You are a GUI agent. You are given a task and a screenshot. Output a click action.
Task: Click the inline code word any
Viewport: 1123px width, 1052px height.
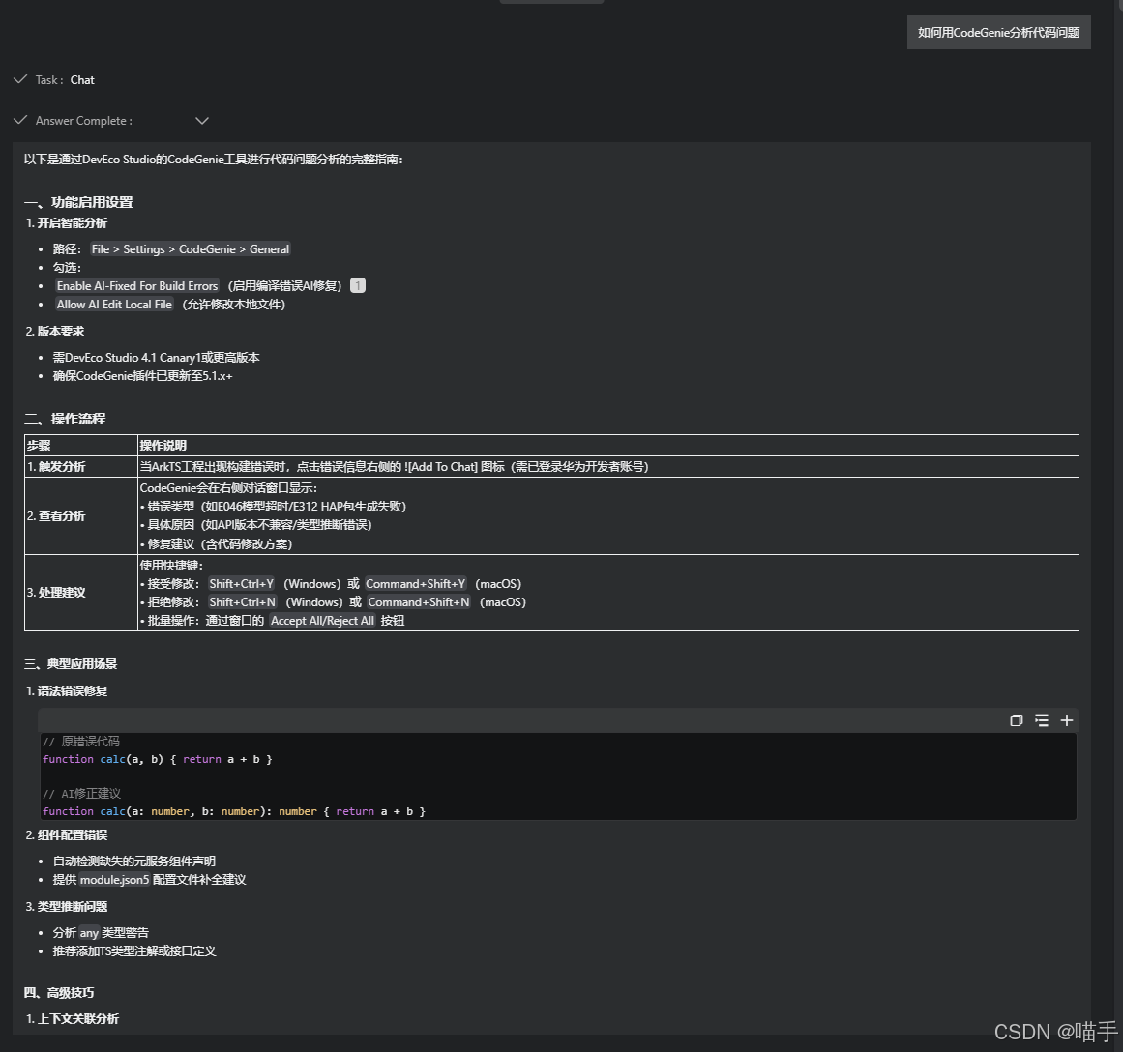89,932
